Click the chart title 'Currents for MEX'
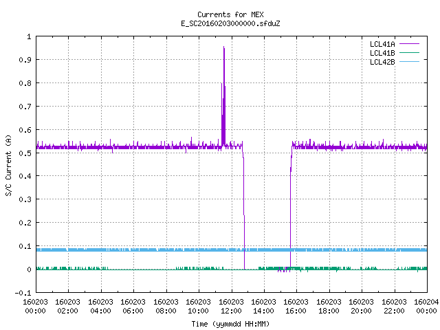The width and height of the screenshot is (440, 330). coord(230,14)
